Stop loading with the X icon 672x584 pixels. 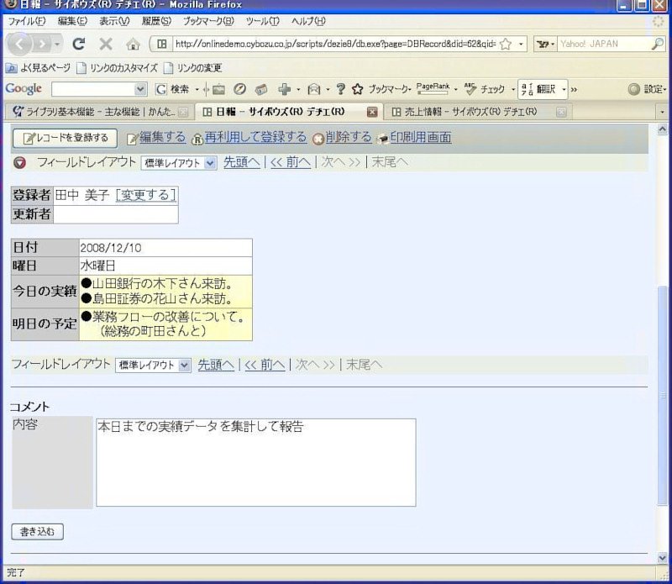tap(106, 44)
